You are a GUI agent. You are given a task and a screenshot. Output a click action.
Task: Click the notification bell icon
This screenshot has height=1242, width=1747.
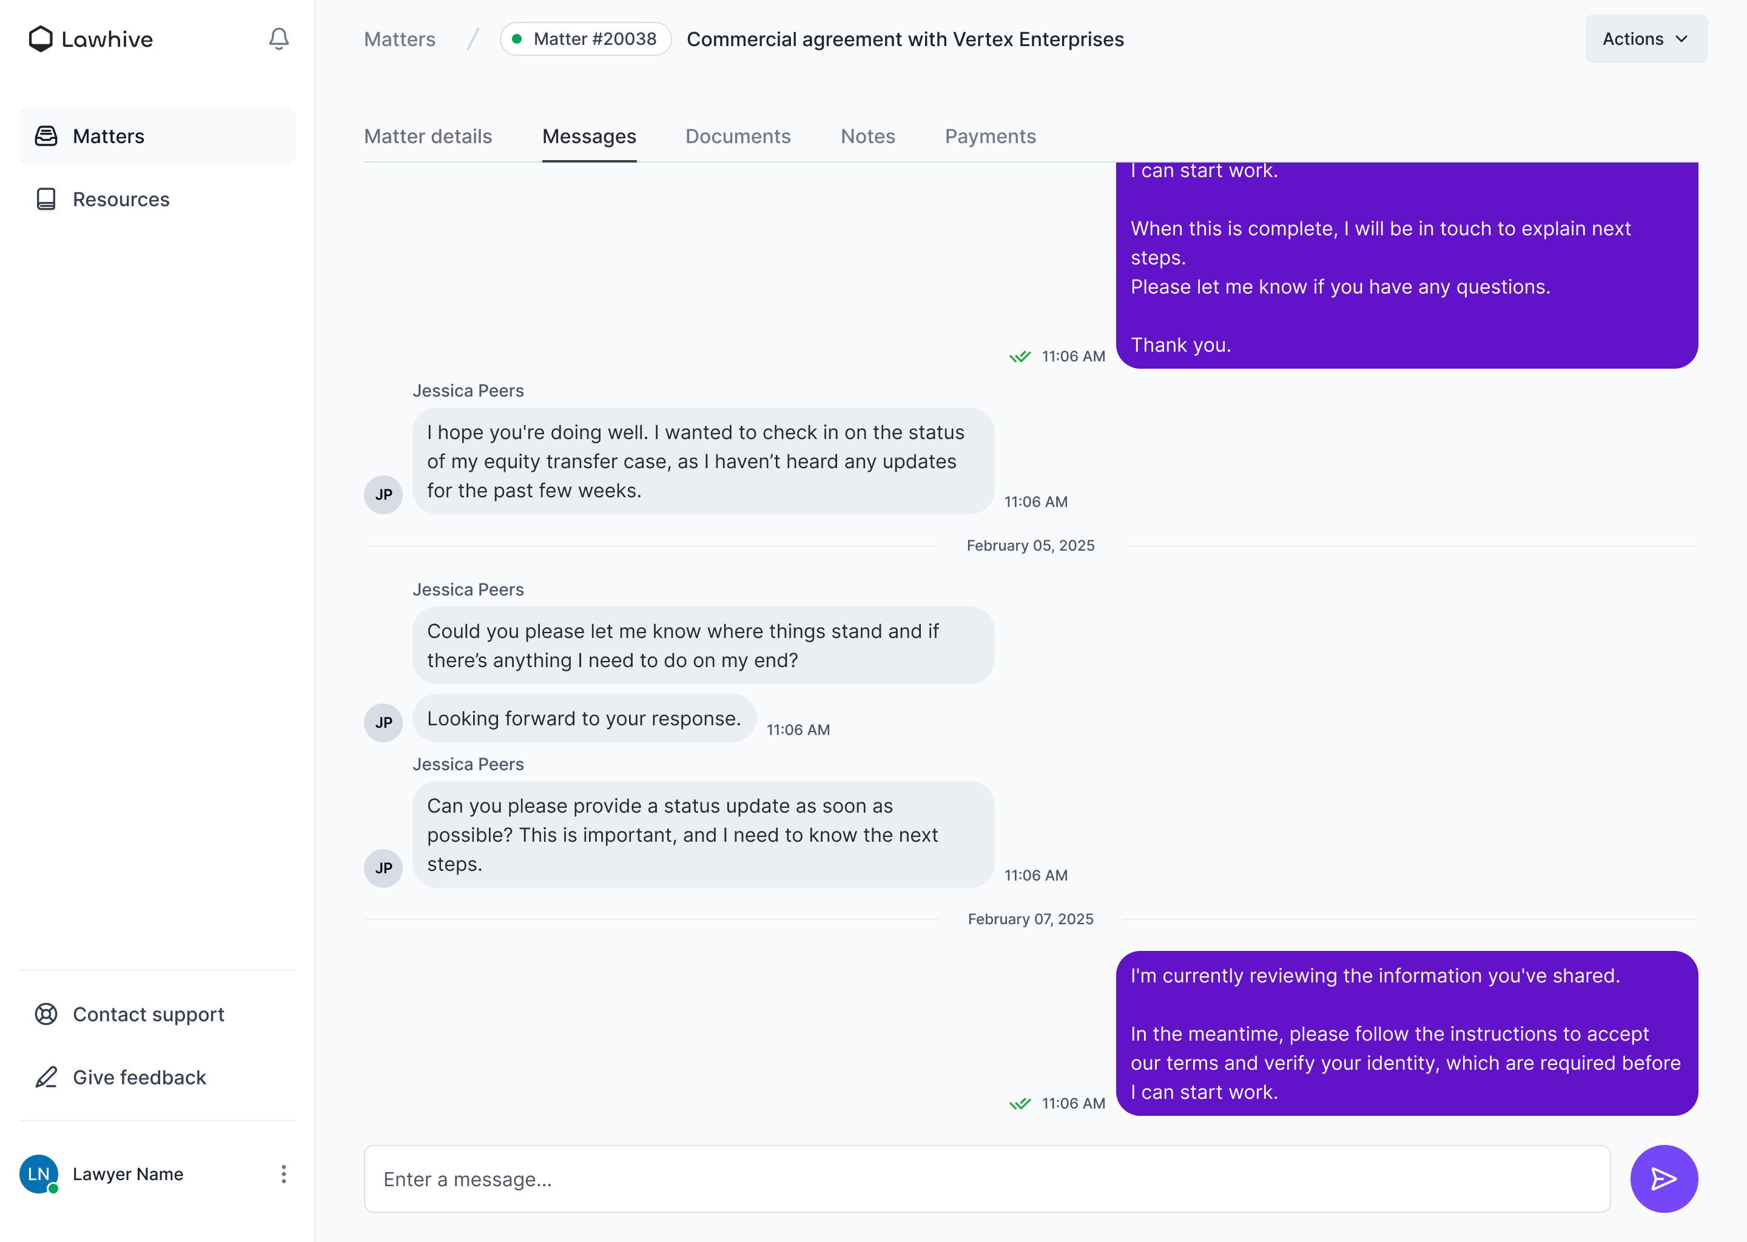tap(278, 39)
